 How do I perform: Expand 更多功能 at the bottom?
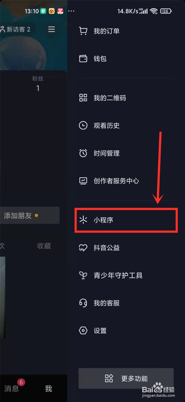126,378
